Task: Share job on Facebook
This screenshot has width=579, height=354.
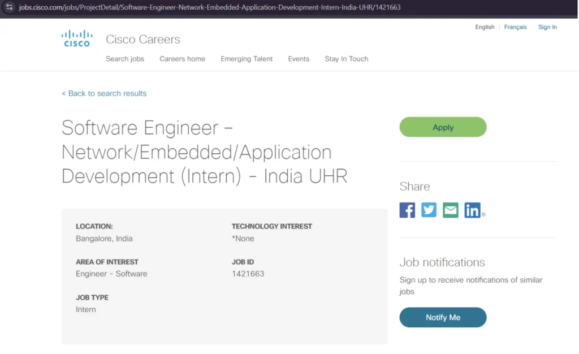Action: pyautogui.click(x=407, y=210)
